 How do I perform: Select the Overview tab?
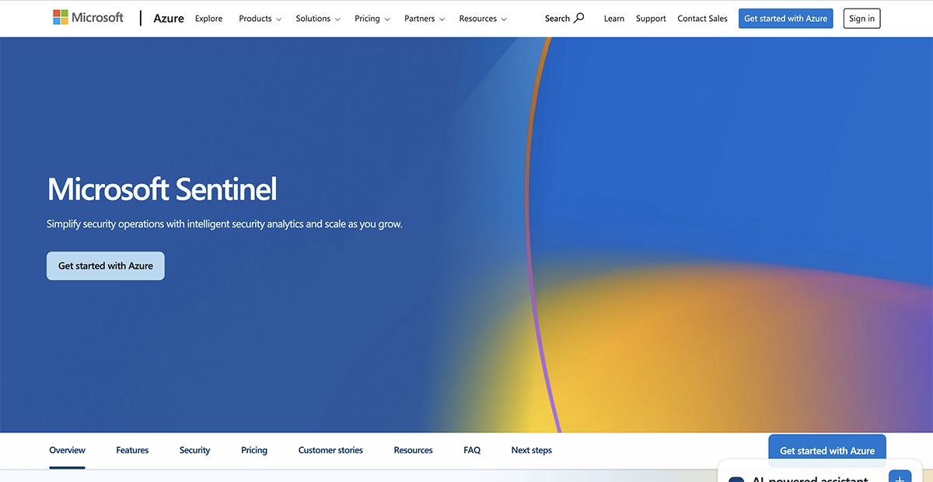click(67, 450)
